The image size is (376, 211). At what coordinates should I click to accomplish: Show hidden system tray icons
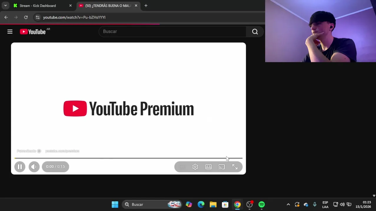[288, 205]
